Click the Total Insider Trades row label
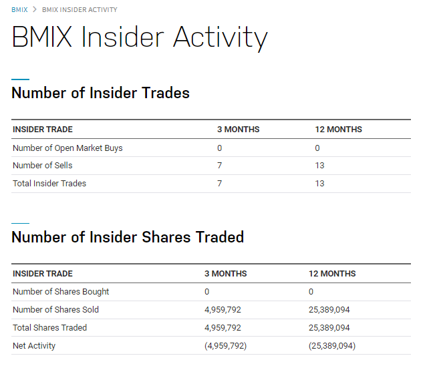 tap(49, 183)
